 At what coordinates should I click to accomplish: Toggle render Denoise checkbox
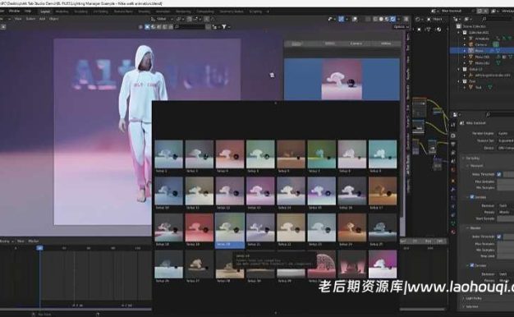[472, 265]
